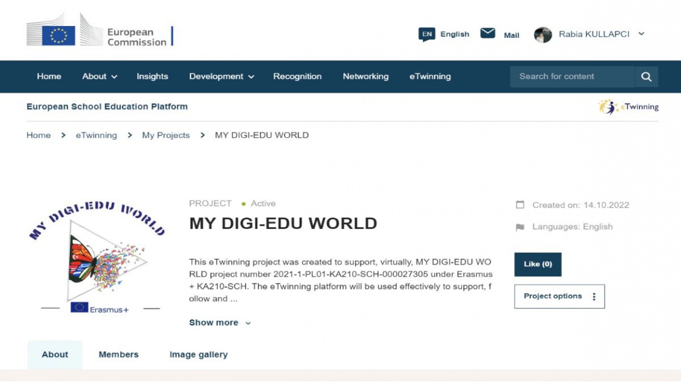Viewport: 681px width, 382px height.
Task: Open the Image gallery tab
Action: pos(198,355)
